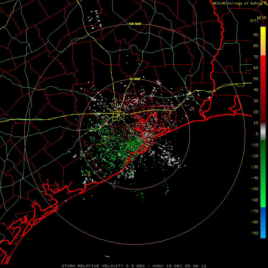Click the '[KT]' units label above the scale
Viewport: 268px width, 268px height.
click(254, 21)
